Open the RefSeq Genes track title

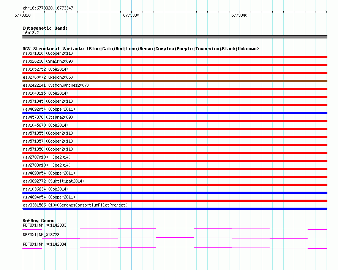[x=38, y=221]
